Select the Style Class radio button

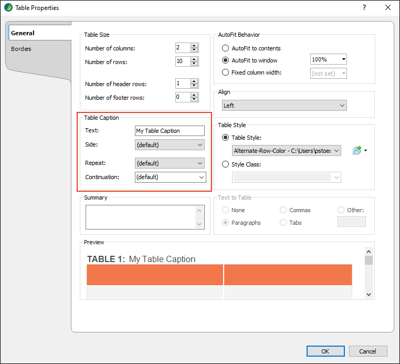(225, 164)
